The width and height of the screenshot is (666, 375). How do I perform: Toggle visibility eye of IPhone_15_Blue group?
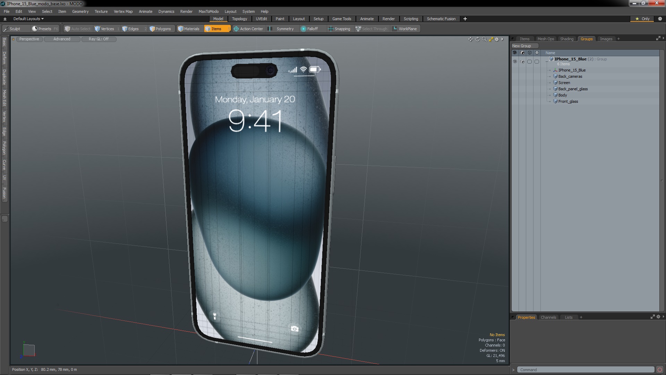pos(515,61)
